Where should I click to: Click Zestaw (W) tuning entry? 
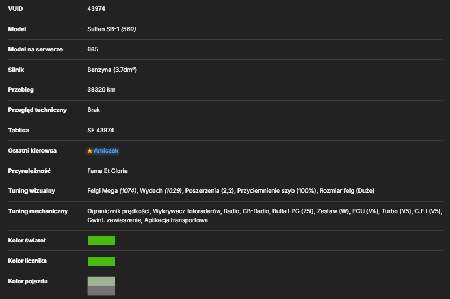[x=333, y=211]
